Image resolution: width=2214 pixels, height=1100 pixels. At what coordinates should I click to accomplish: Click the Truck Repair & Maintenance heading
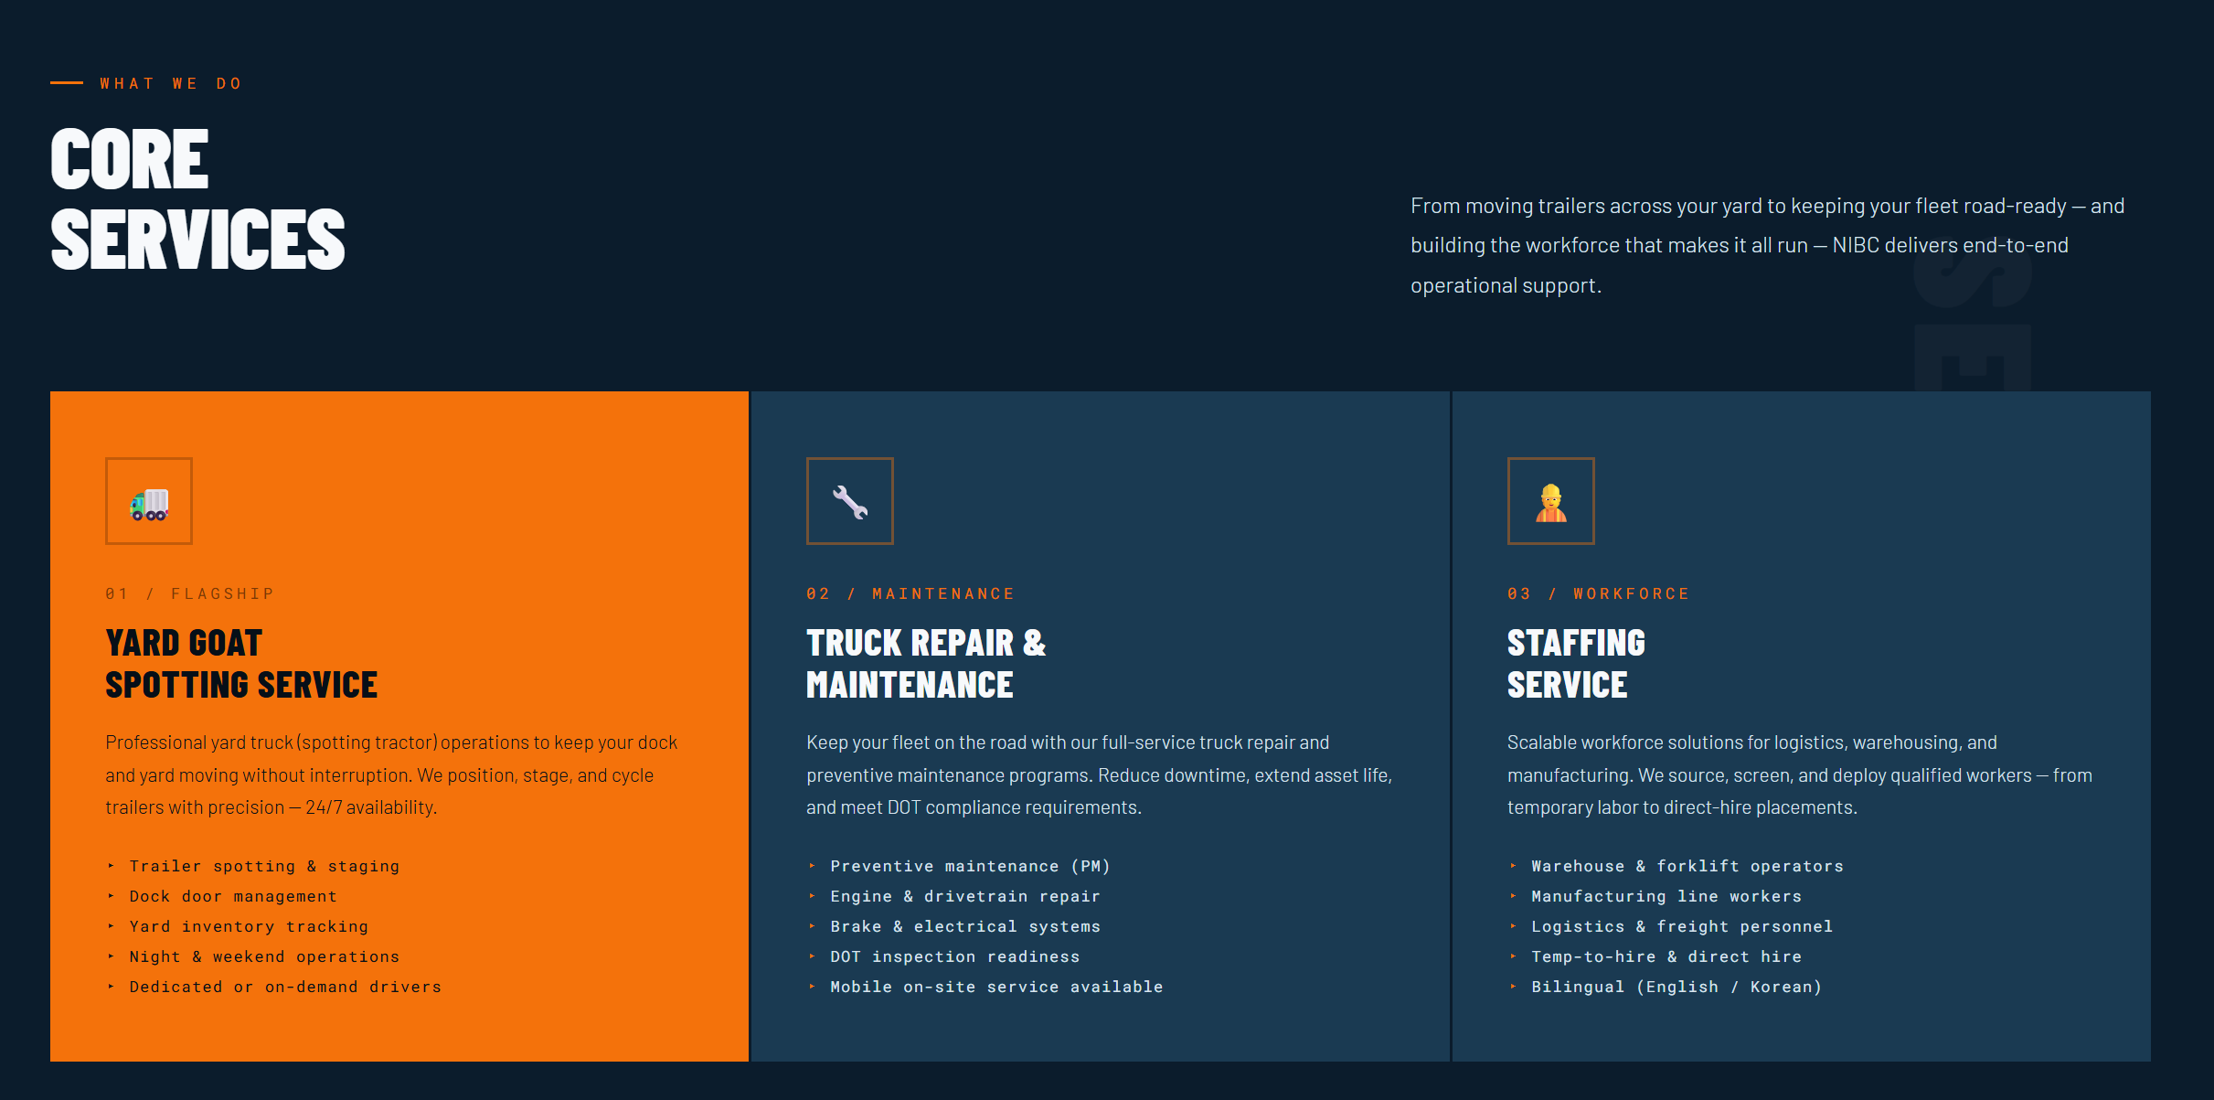[x=925, y=664]
